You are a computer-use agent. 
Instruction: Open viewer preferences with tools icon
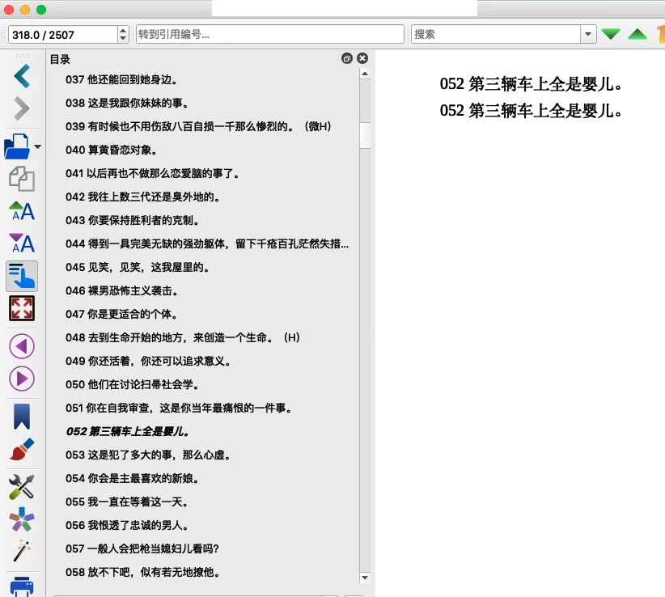point(22,487)
